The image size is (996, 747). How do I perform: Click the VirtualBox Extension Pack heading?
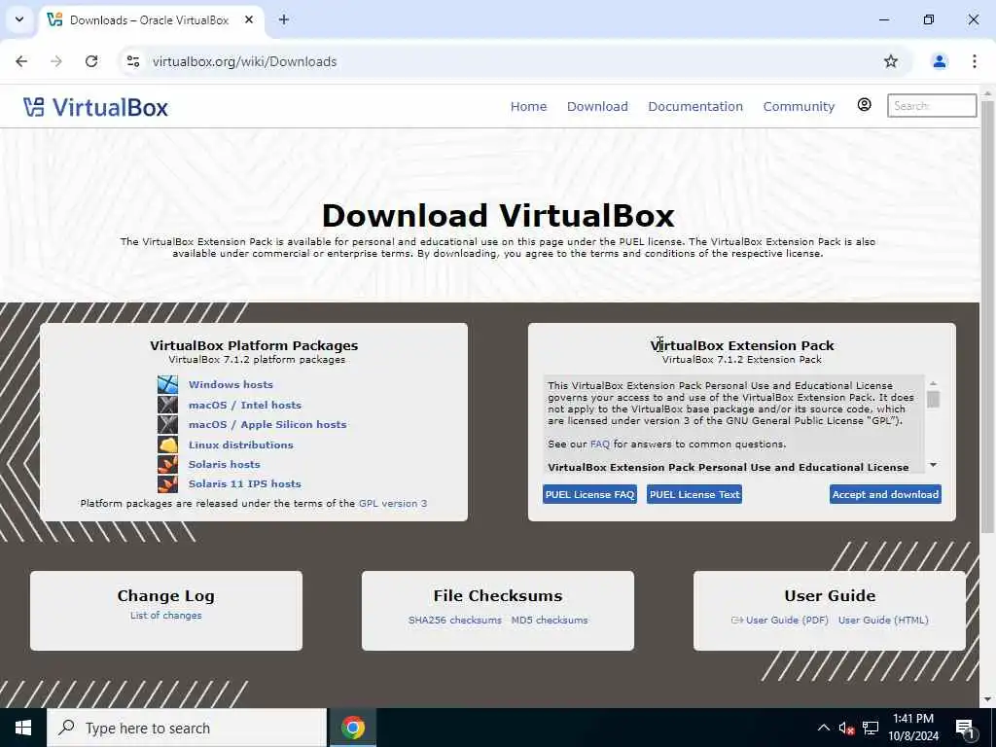(742, 345)
